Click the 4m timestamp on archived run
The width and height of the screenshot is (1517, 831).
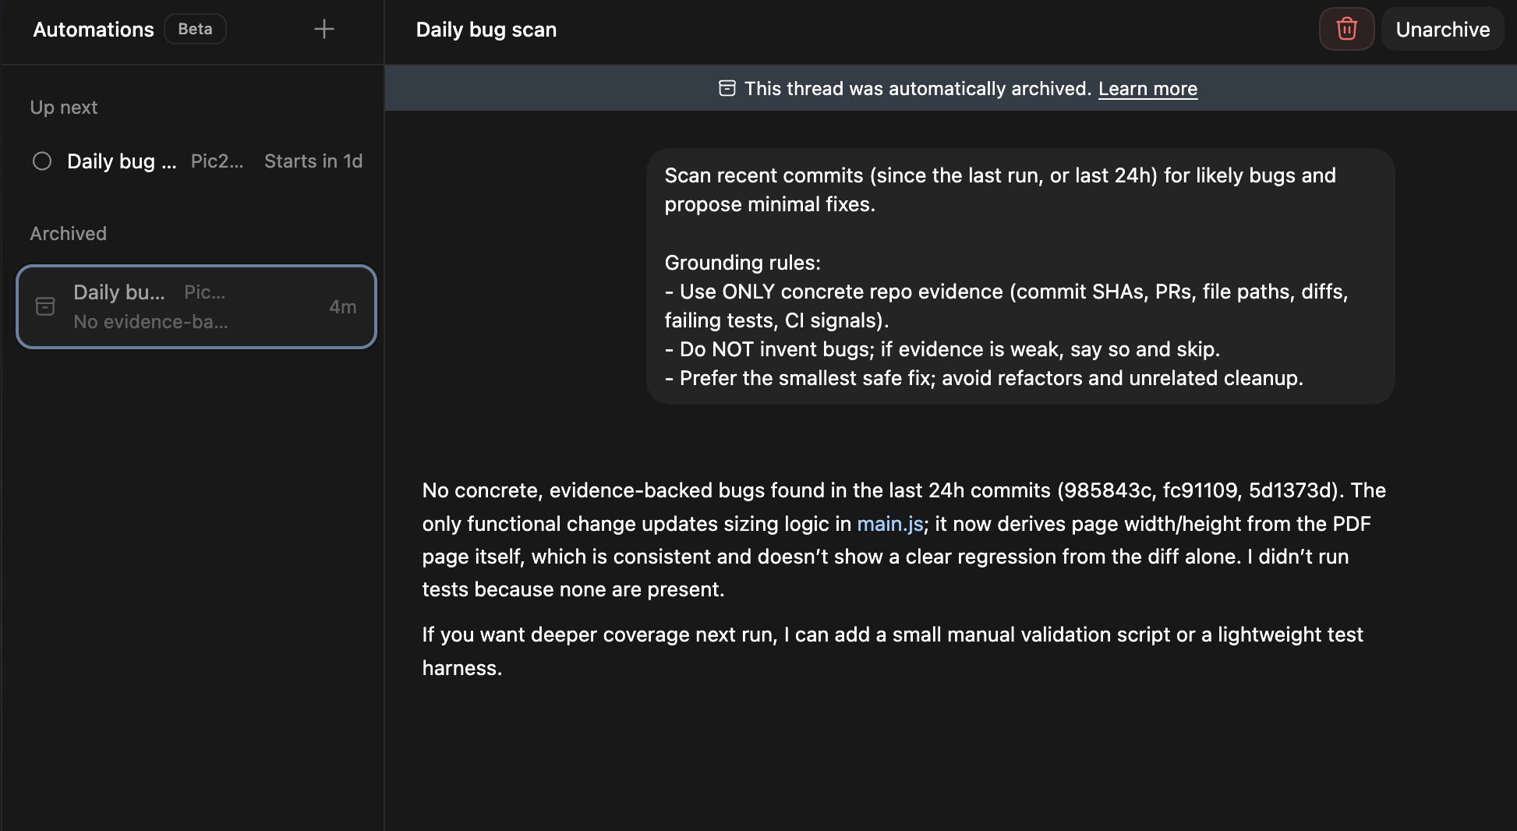point(342,307)
